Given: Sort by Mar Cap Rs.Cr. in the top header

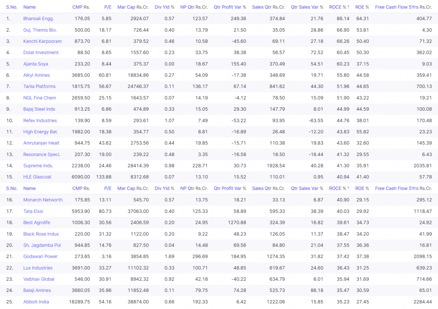Looking at the screenshot, I should point(133,7).
